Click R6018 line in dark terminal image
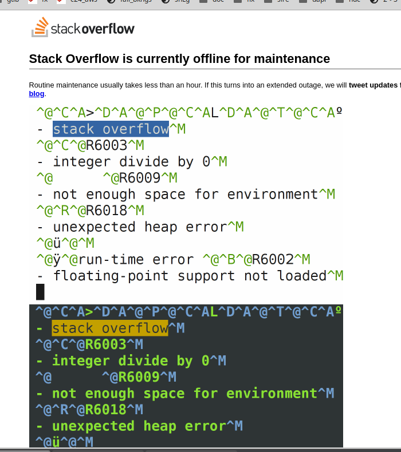 [x=89, y=410]
